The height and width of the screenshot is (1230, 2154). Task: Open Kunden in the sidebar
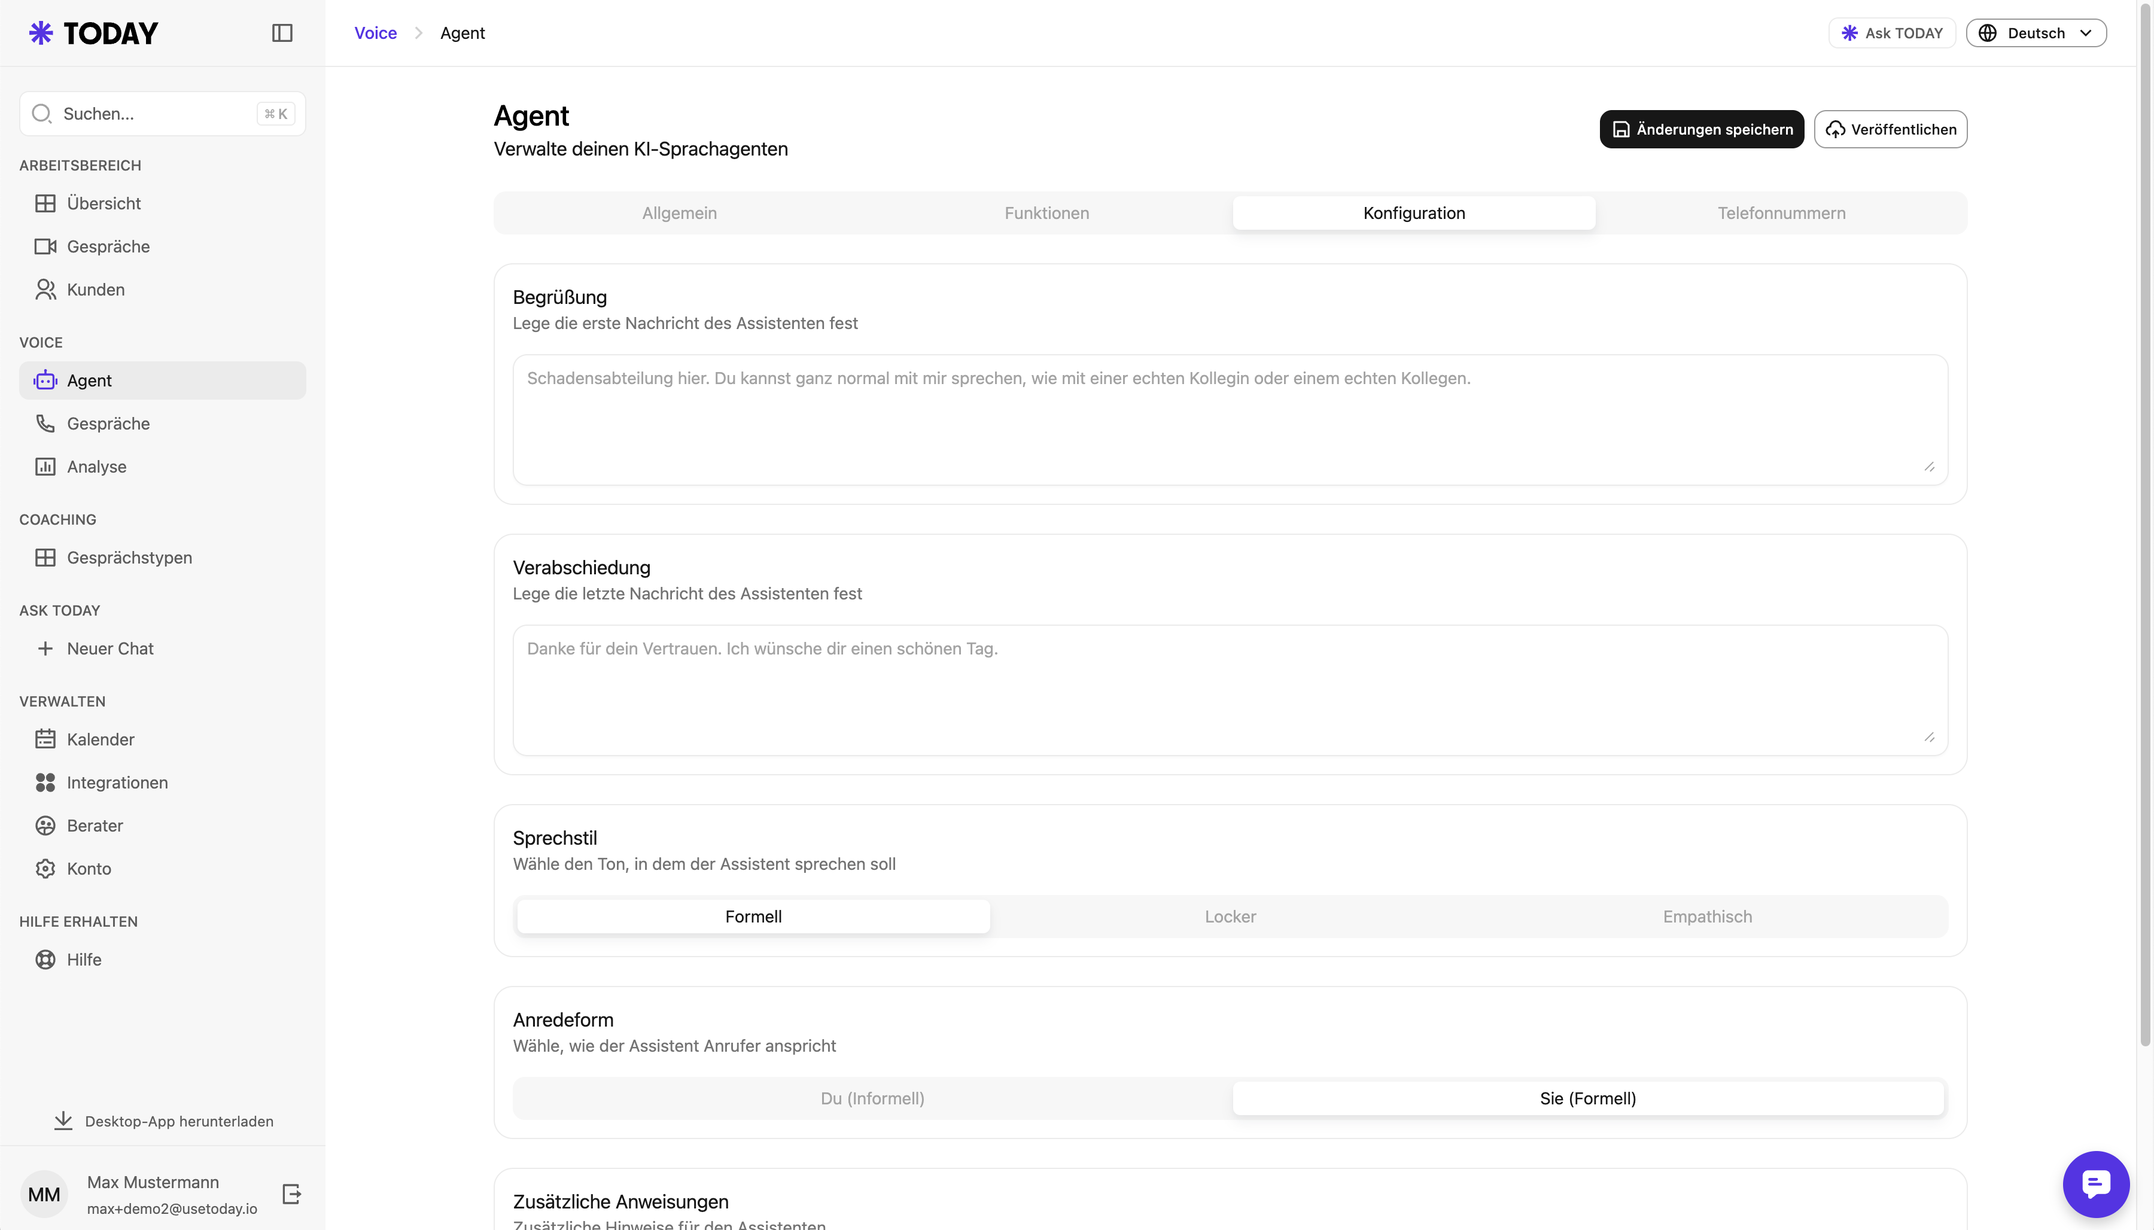(162, 290)
